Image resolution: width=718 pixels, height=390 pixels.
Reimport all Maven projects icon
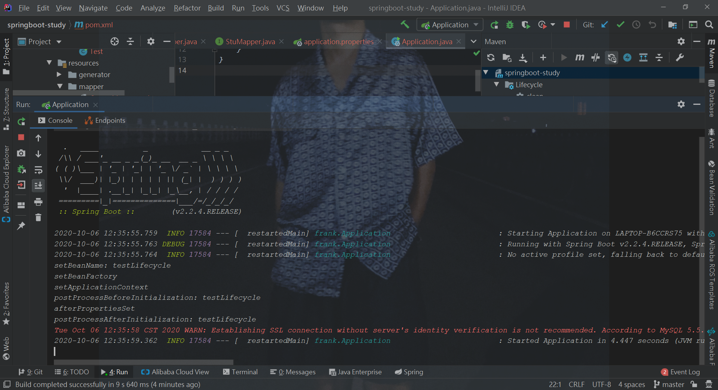pyautogui.click(x=491, y=57)
